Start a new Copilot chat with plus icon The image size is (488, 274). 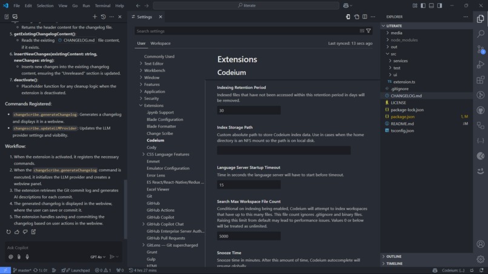click(x=94, y=17)
